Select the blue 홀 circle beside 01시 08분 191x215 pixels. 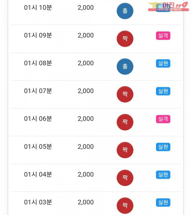[x=125, y=67]
